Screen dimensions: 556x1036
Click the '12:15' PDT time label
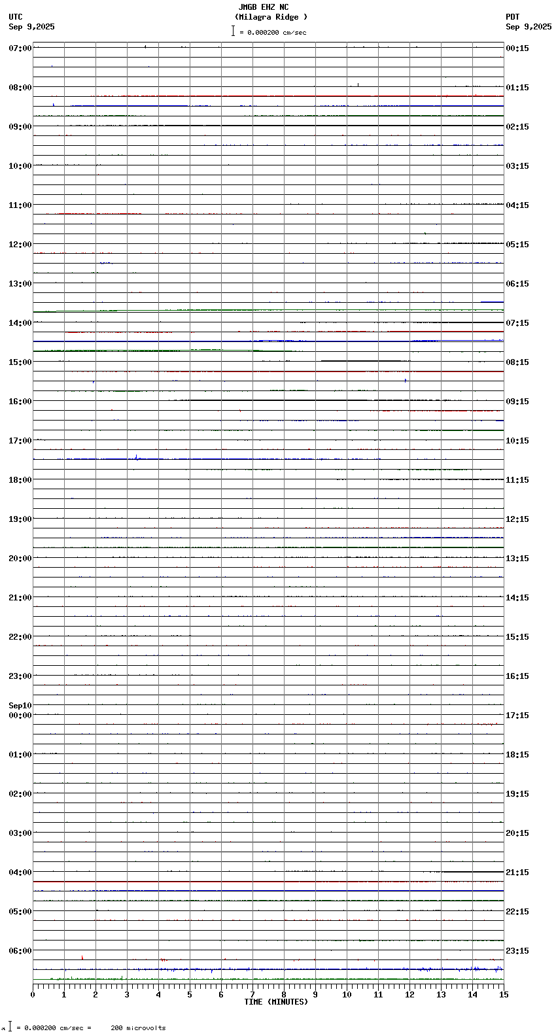(x=517, y=519)
